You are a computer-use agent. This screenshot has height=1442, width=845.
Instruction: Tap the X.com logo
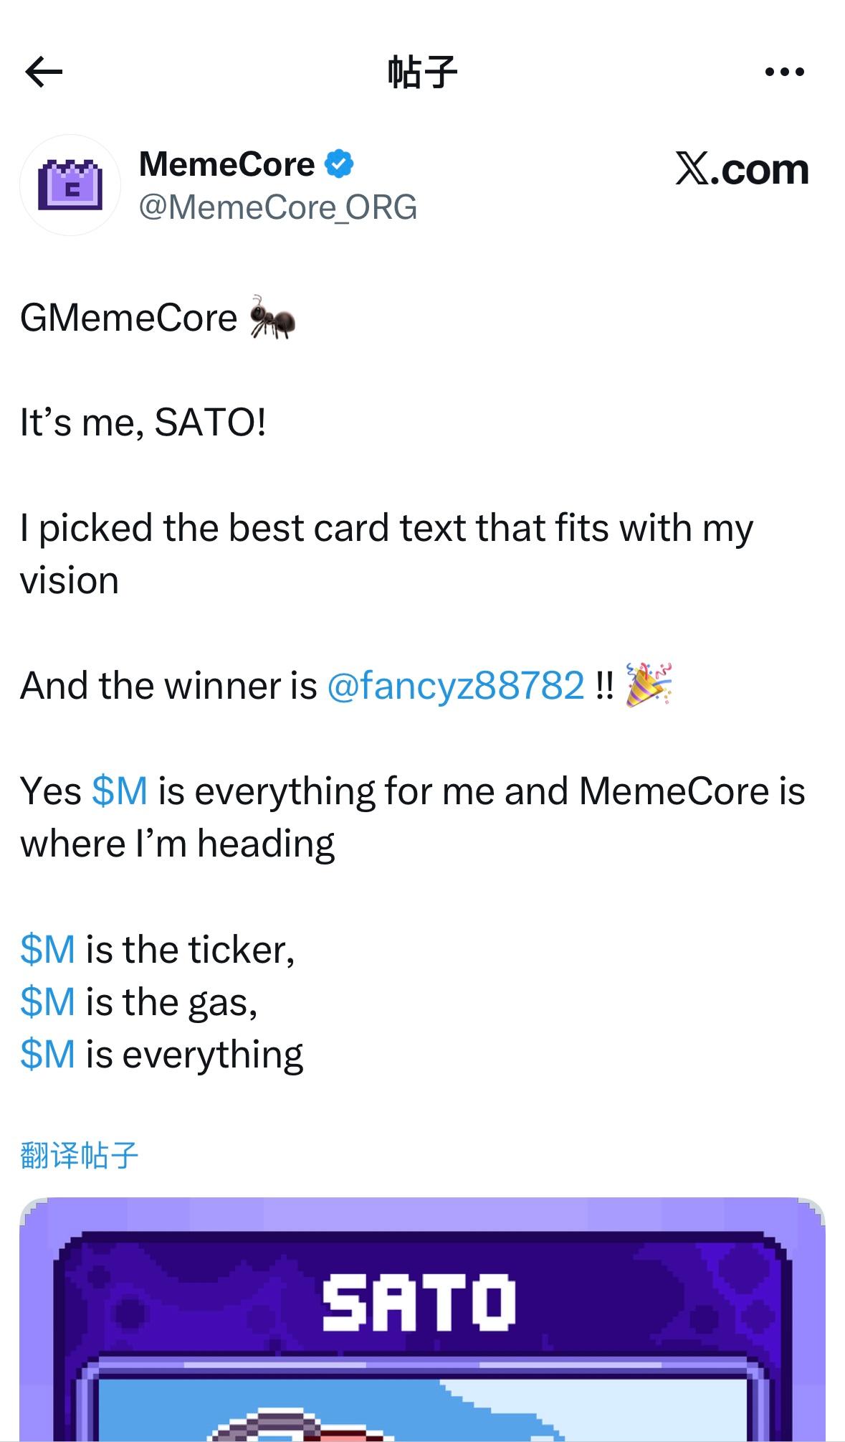(741, 169)
